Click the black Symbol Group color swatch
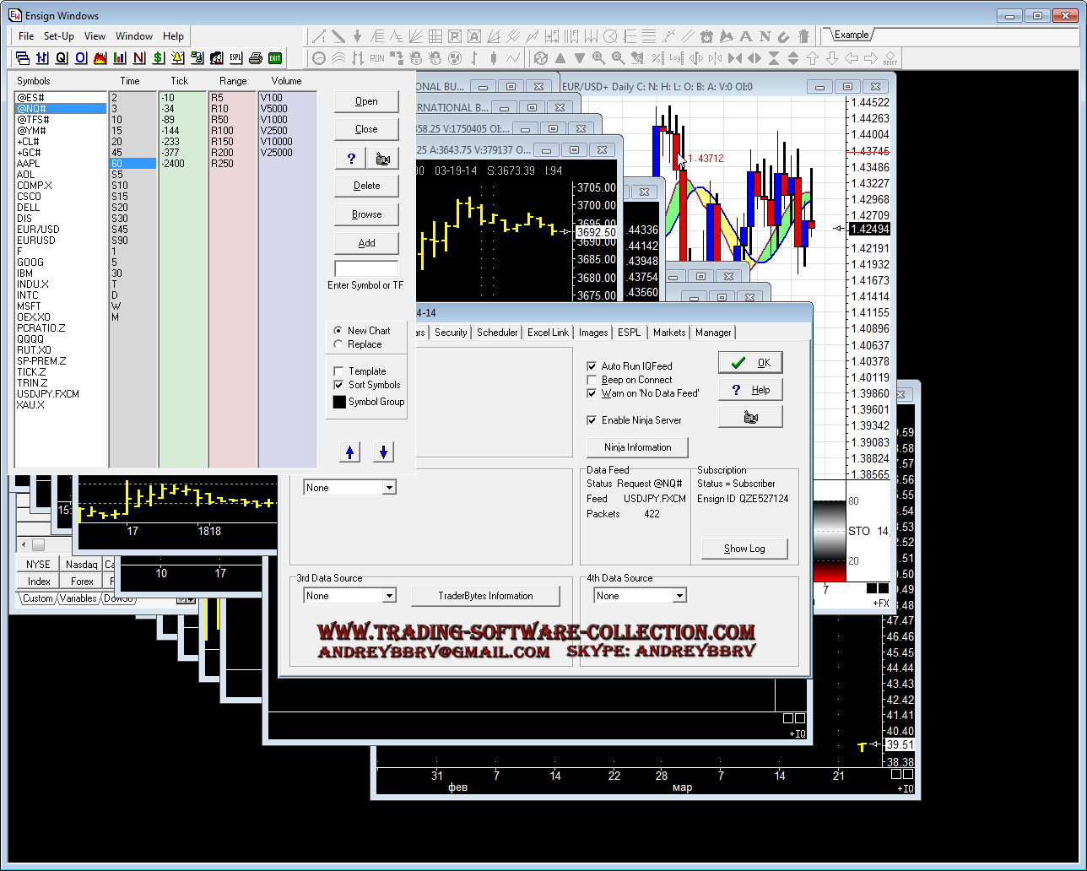1087x871 pixels. point(339,402)
